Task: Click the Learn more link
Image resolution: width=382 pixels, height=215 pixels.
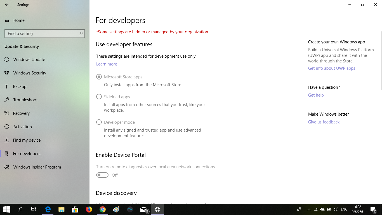Action: tap(107, 64)
